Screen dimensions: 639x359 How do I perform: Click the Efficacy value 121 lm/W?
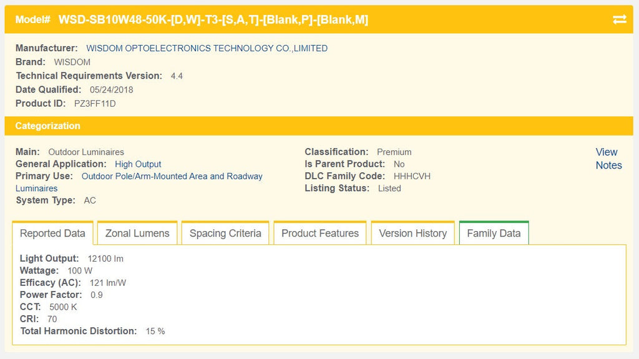[108, 283]
